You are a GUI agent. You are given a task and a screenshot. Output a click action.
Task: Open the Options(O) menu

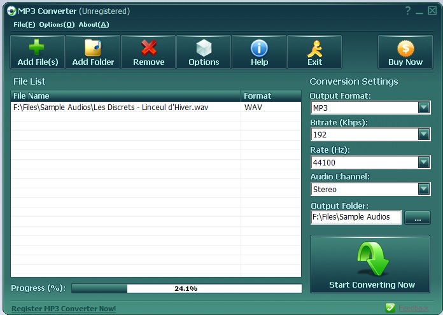coord(57,25)
